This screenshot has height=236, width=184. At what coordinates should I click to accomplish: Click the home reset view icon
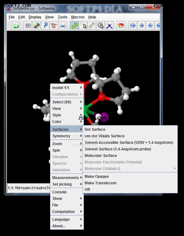[x=121, y=26]
